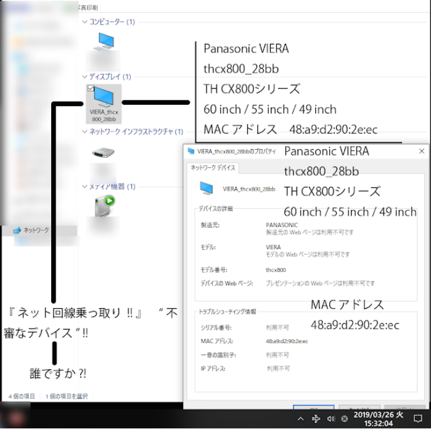
Task: Click the IP アドレス label
Action: pyautogui.click(x=213, y=369)
